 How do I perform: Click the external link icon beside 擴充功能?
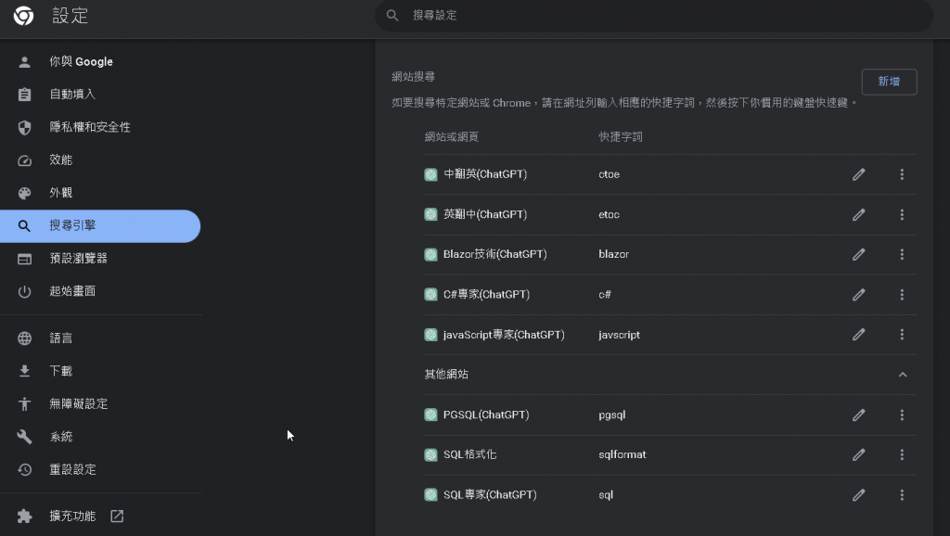point(117,516)
